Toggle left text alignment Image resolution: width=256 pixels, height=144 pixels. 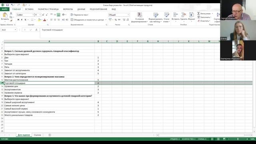[x=52, y=20]
